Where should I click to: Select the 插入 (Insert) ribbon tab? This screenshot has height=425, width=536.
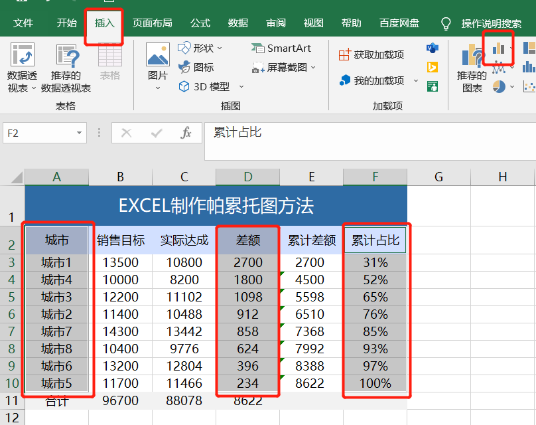pos(104,23)
